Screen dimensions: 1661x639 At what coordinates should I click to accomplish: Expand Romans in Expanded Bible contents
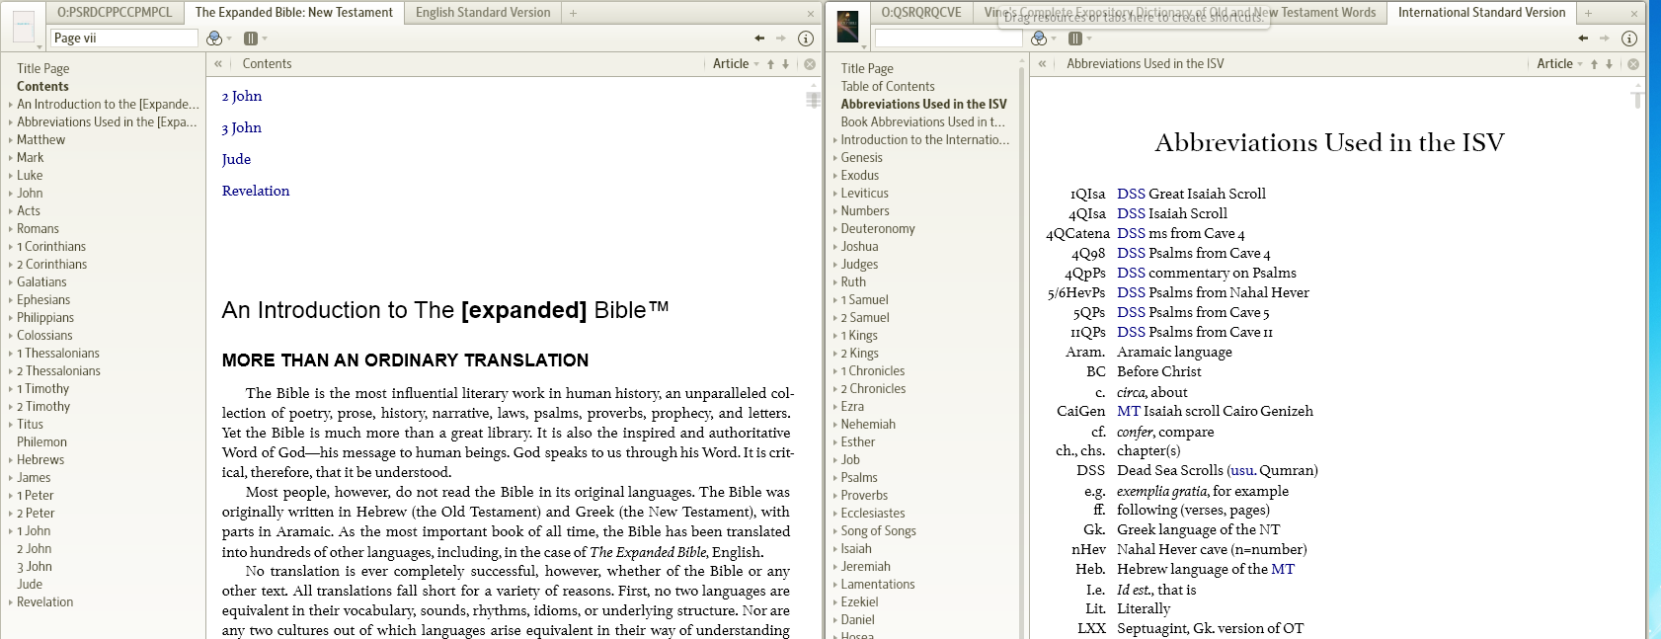pyautogui.click(x=11, y=229)
